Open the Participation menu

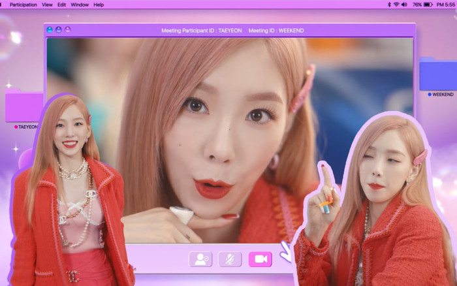(24, 5)
